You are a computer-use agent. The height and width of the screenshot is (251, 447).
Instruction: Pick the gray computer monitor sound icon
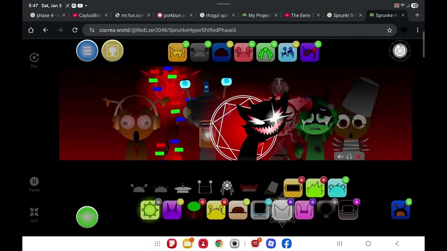pyautogui.click(x=260, y=210)
